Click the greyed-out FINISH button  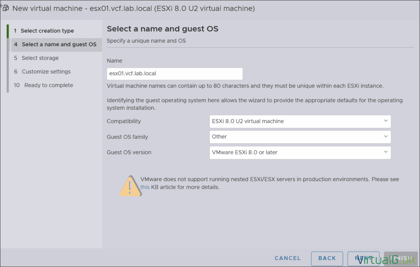tap(400, 258)
